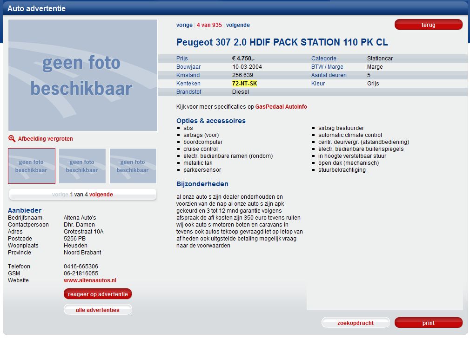Open the Afbeelding vergroten link
The width and height of the screenshot is (470, 338).
(x=45, y=139)
